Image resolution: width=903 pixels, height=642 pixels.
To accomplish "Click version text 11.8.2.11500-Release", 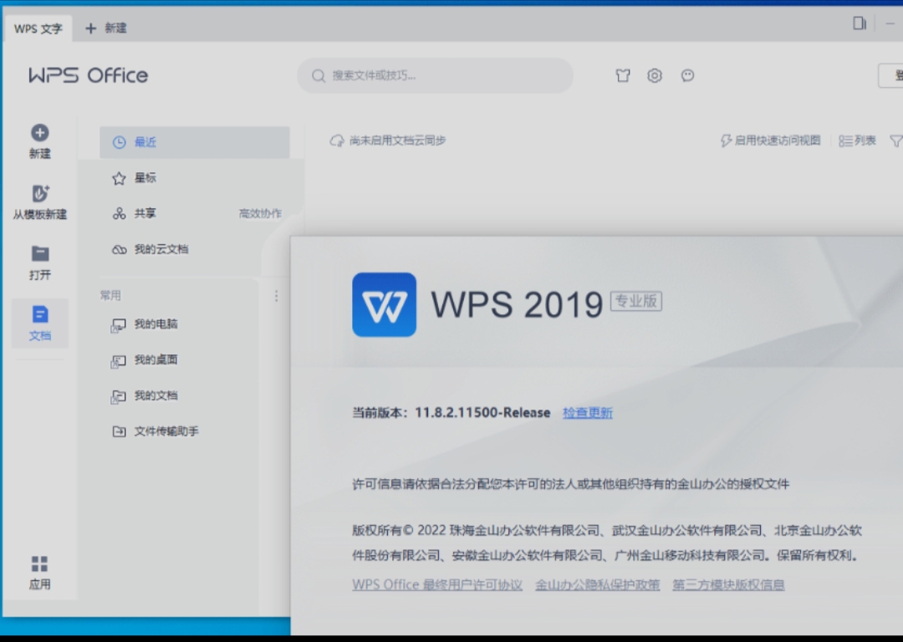I will coord(482,413).
